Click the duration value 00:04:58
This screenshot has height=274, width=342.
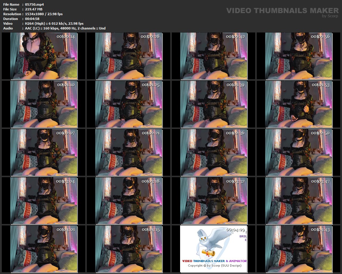pos(32,19)
